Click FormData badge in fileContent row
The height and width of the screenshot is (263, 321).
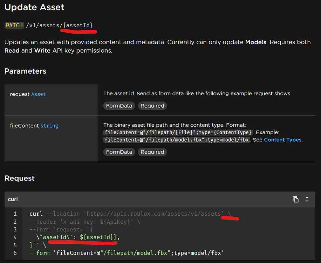click(119, 152)
